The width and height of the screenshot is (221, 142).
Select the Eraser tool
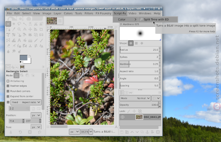[x=8, y=46]
